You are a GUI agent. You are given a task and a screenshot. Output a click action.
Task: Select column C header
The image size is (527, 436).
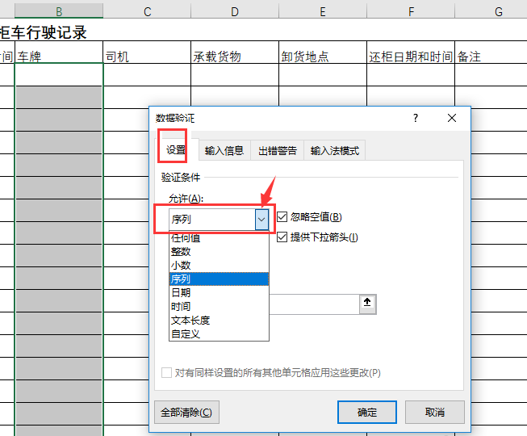(147, 12)
